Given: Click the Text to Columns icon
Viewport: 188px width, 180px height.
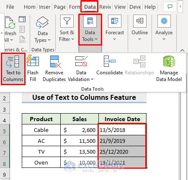Looking at the screenshot, I should coord(13,61).
